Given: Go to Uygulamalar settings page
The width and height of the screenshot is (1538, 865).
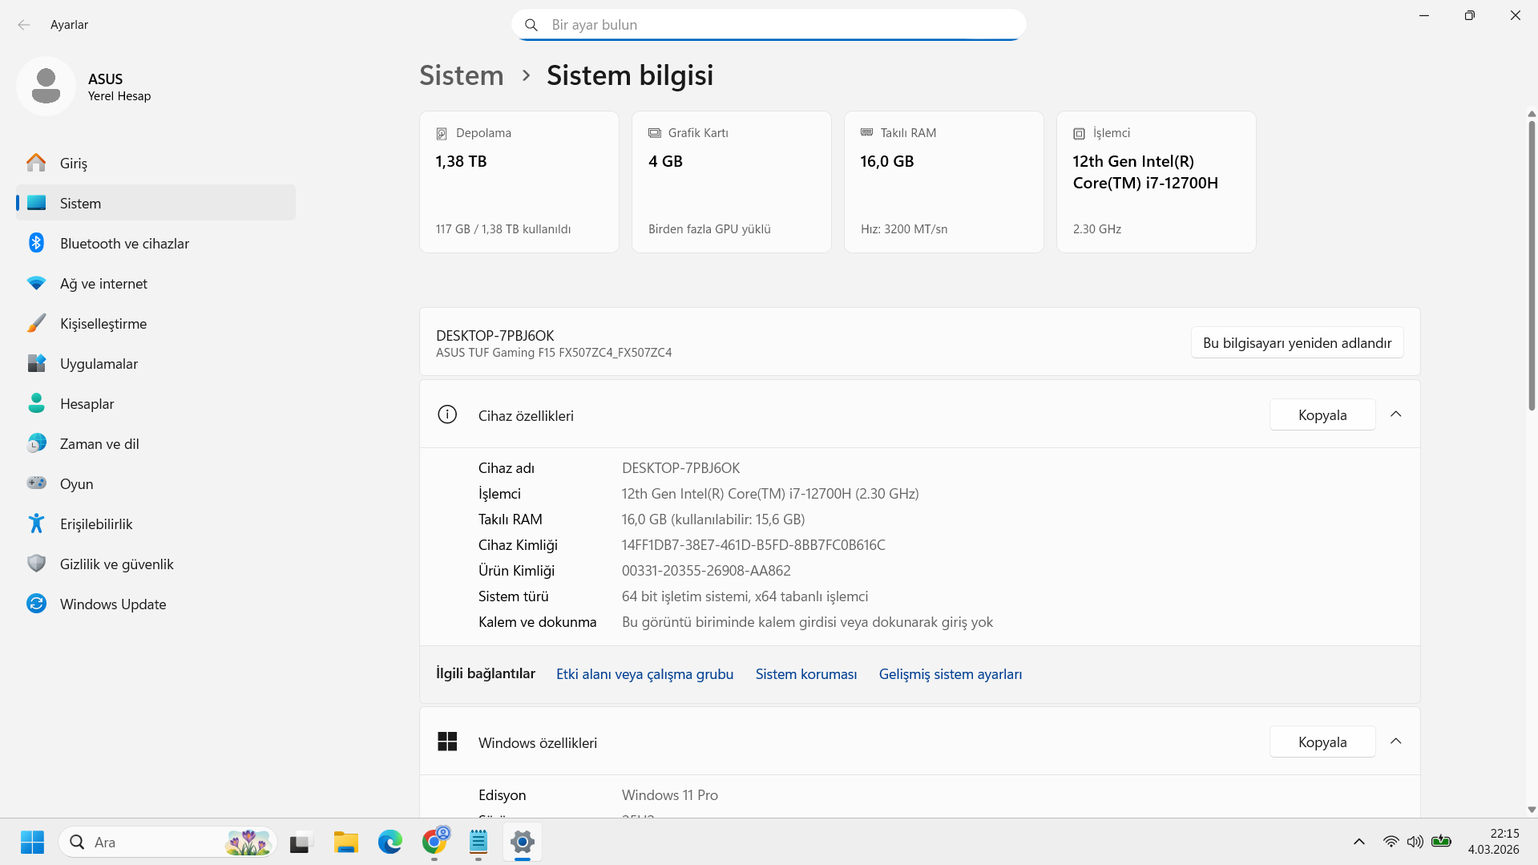Looking at the screenshot, I should click(x=99, y=363).
